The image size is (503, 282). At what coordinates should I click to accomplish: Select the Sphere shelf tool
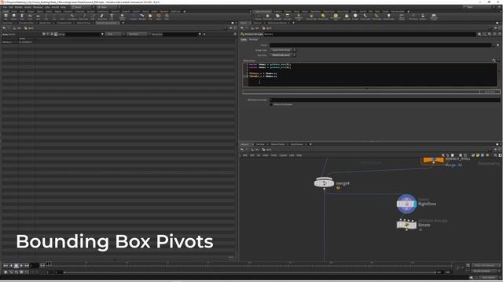[14, 16]
